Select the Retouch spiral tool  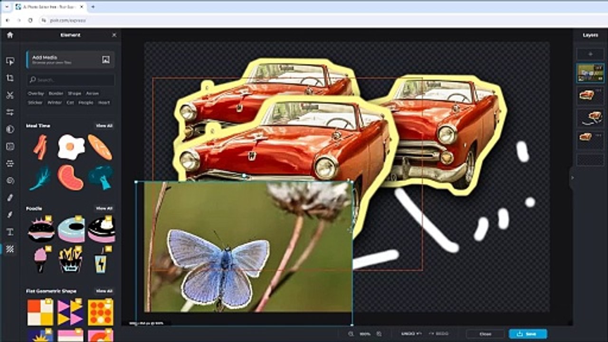click(10, 180)
